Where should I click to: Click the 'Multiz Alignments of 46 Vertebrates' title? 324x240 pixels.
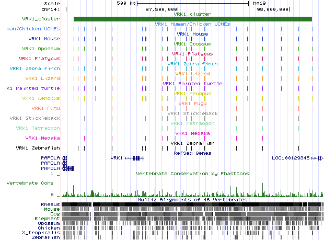tap(192, 200)
